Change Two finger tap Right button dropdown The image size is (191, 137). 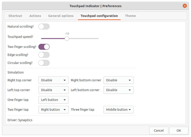53,110
